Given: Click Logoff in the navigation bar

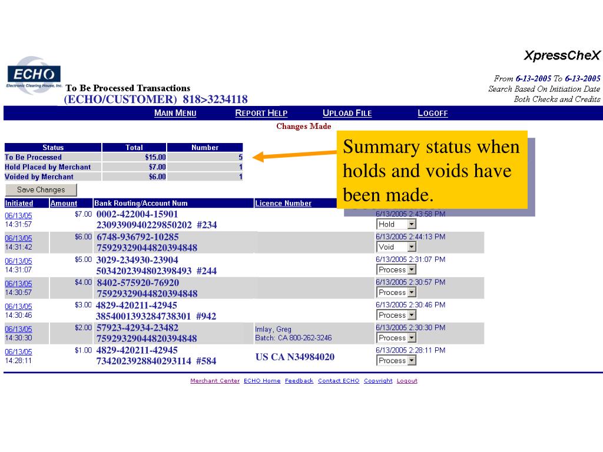Looking at the screenshot, I should click(x=433, y=113).
